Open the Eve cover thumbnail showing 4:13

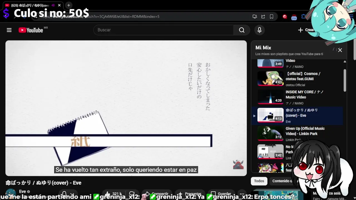(270, 115)
